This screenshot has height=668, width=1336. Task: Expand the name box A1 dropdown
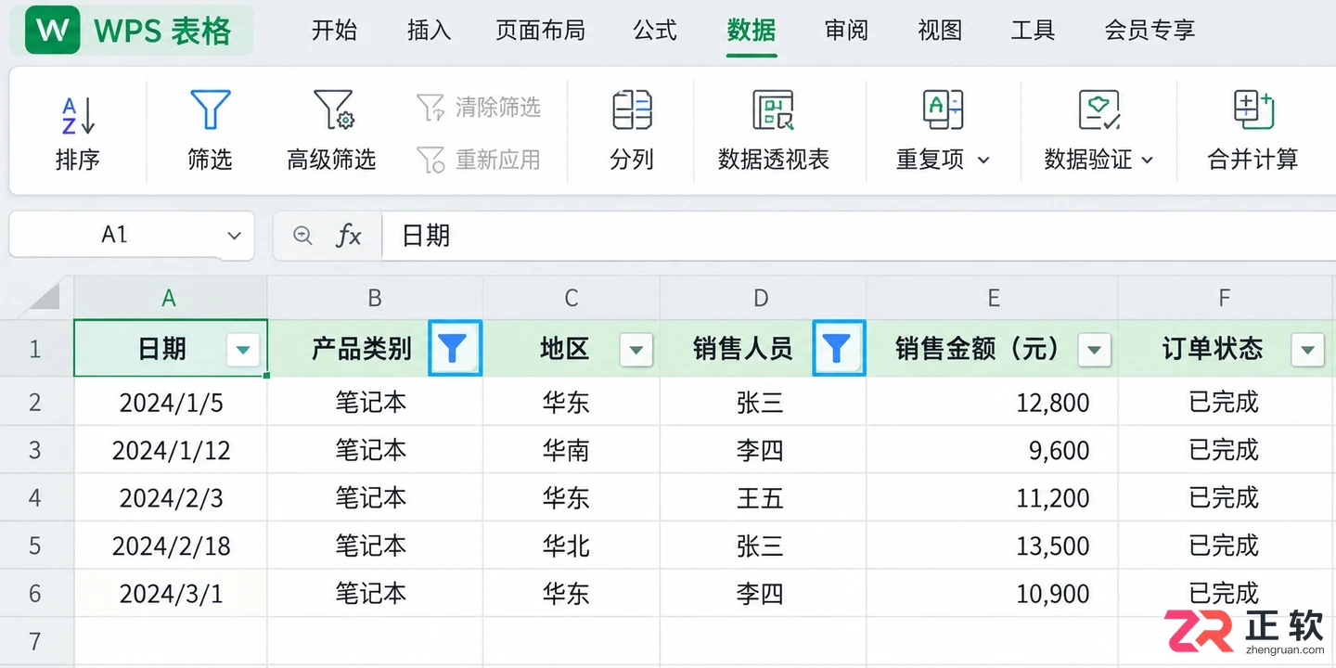click(x=234, y=236)
